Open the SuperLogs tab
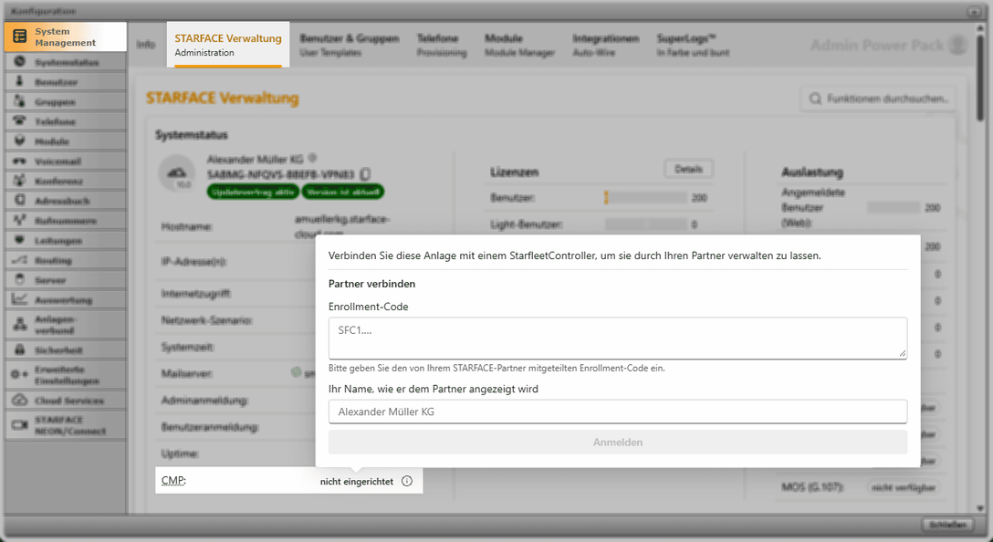Image resolution: width=993 pixels, height=542 pixels. click(693, 45)
